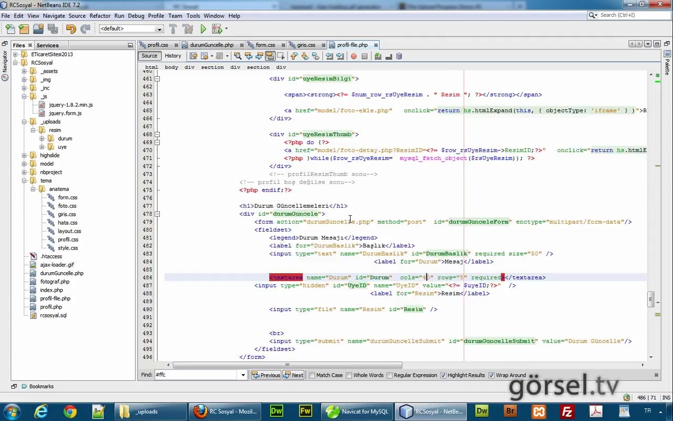Click the database cylinder editor icon
This screenshot has height=421, width=673.
pos(399,56)
